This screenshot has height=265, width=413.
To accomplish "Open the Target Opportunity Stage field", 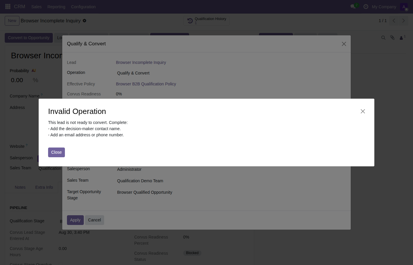I will (x=230, y=192).
